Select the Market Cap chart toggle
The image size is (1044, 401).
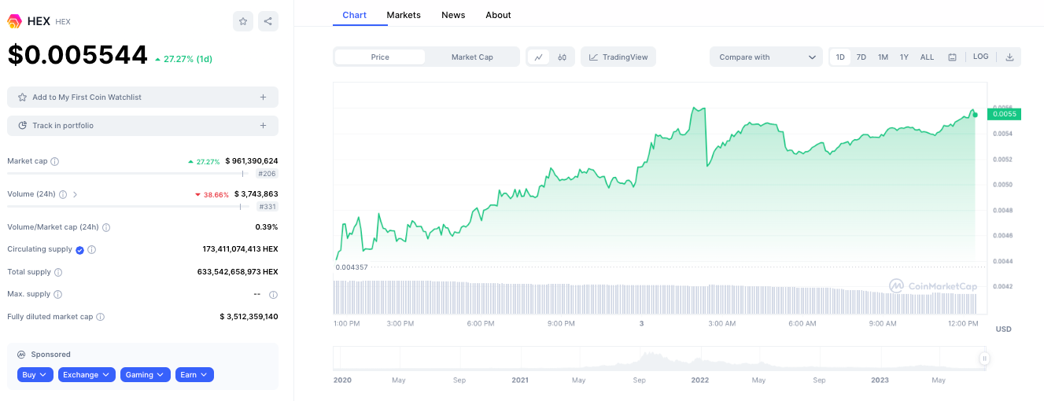[x=472, y=57]
